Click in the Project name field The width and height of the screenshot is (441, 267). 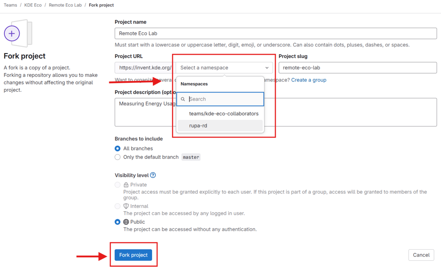276,33
